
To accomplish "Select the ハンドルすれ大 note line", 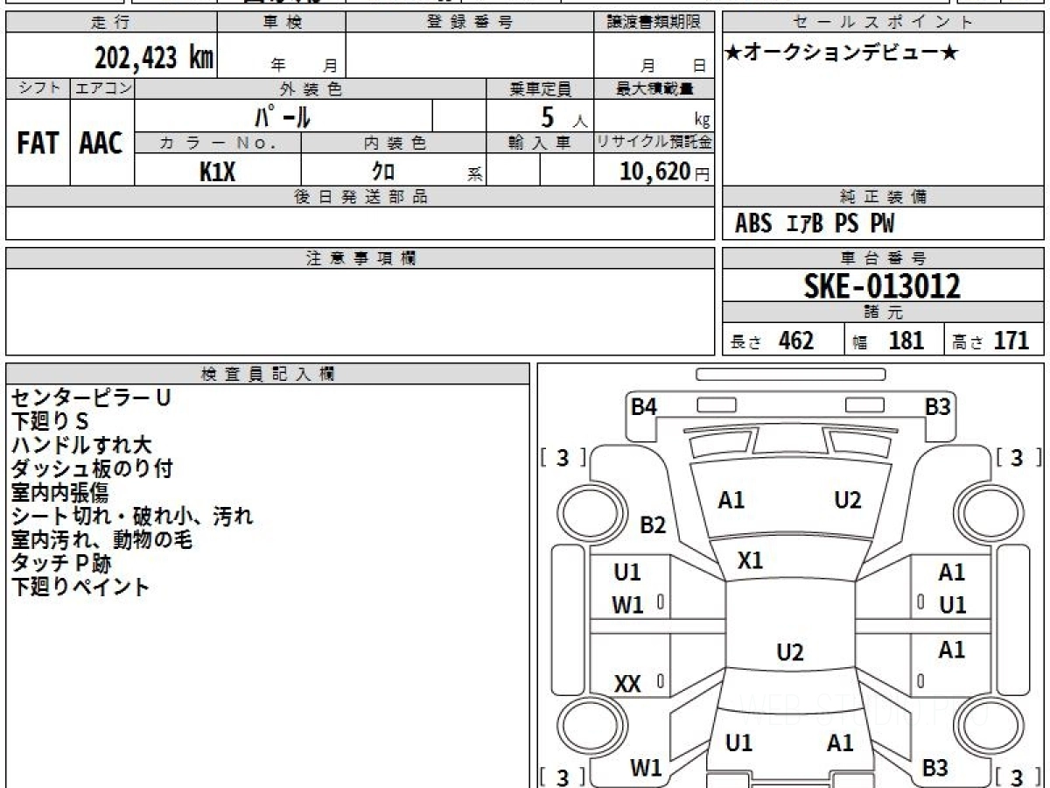I will point(81,445).
